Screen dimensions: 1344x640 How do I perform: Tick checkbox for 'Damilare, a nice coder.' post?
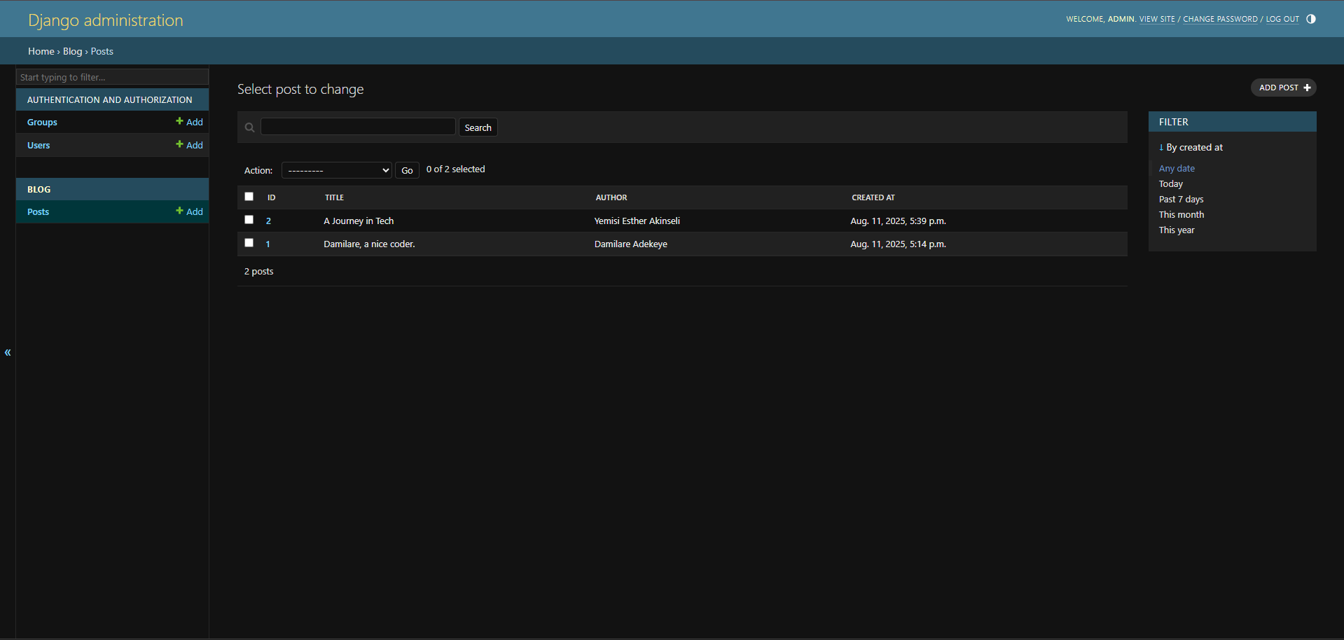(x=249, y=243)
